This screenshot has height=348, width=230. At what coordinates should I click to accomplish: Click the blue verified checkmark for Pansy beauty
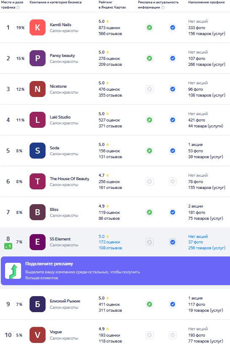(173, 58)
